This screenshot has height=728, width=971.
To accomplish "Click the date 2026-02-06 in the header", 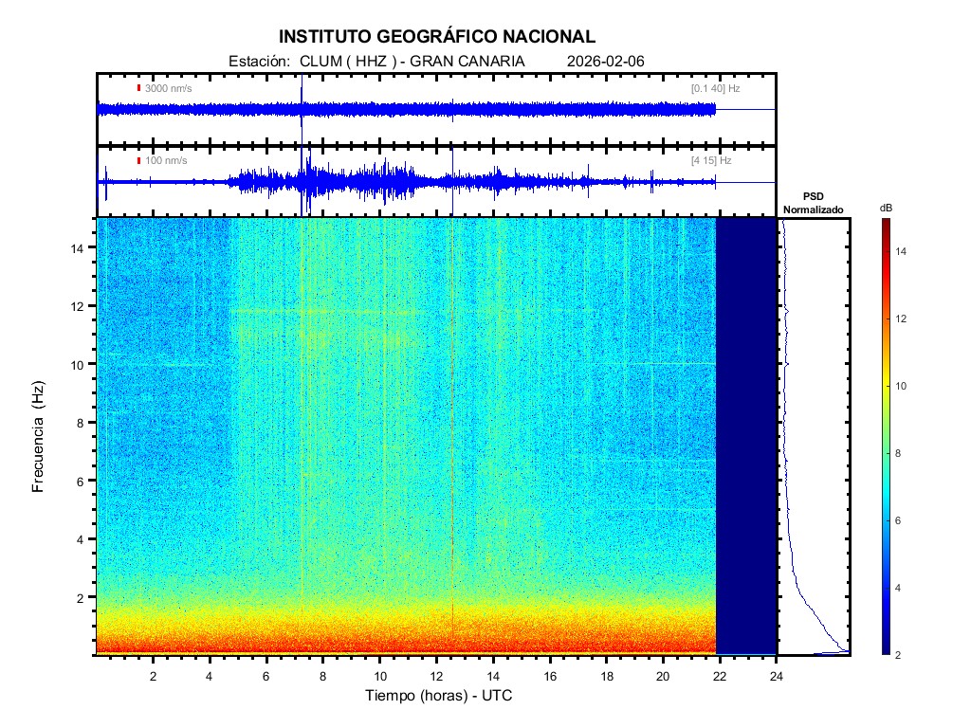I will pyautogui.click(x=605, y=61).
